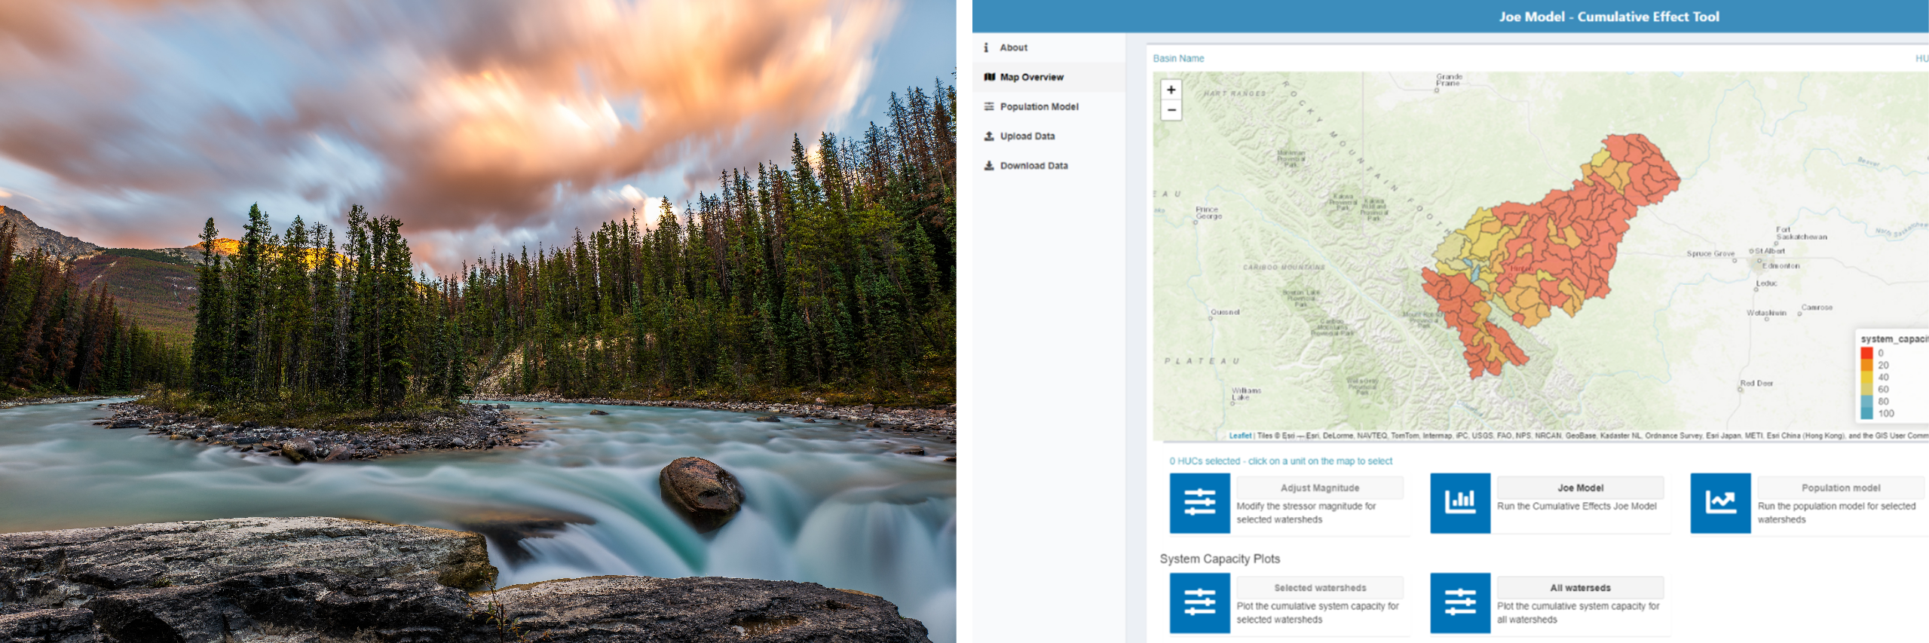Click the Population model button

click(1841, 488)
